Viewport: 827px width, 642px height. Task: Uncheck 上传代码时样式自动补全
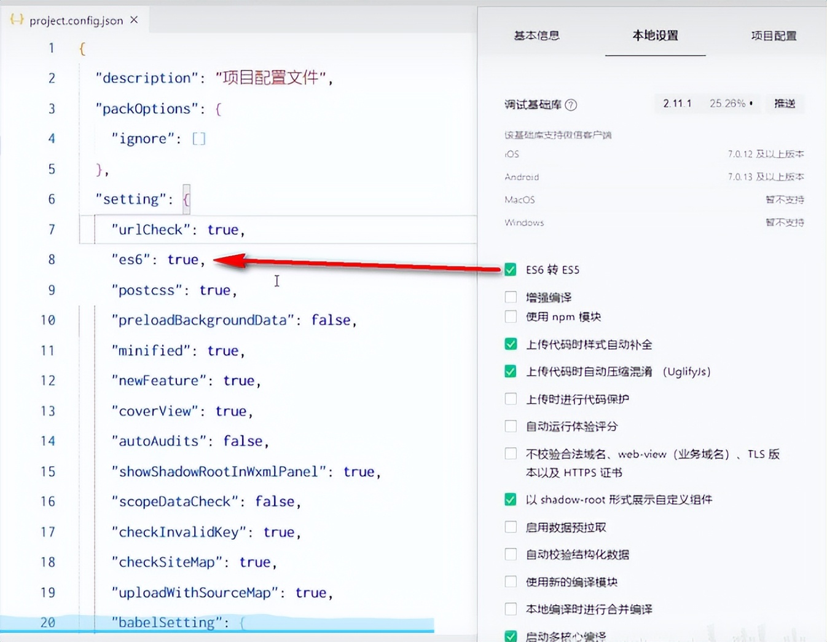pyautogui.click(x=511, y=344)
